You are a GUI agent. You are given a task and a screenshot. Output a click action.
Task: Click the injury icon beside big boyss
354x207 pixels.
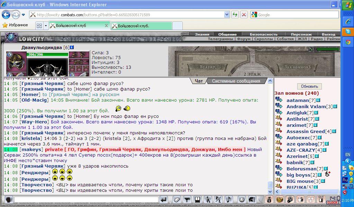tap(328, 174)
